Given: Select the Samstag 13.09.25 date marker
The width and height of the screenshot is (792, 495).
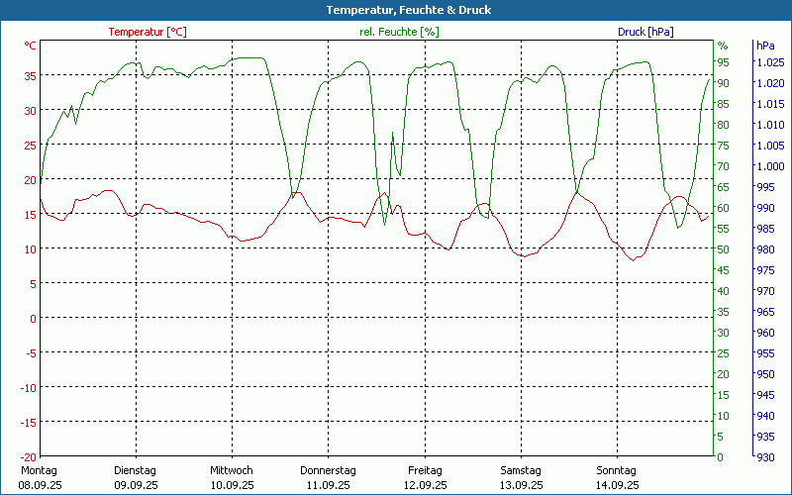Looking at the screenshot, I should point(521,477).
